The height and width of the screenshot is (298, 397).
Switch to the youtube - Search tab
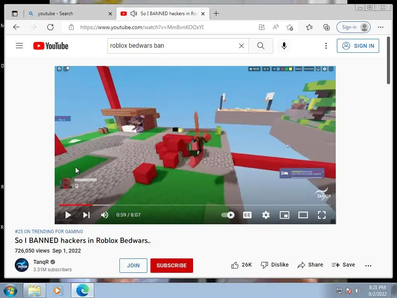tap(70, 14)
